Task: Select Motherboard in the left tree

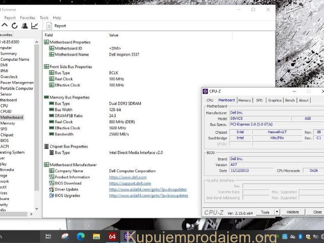Action: (11, 117)
